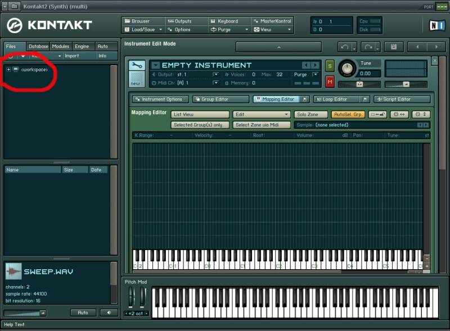
Task: Open the Load/Save menu
Action: [143, 30]
